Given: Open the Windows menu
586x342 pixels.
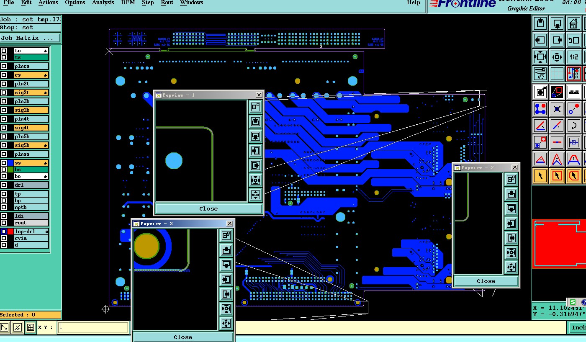Looking at the screenshot, I should tap(192, 3).
